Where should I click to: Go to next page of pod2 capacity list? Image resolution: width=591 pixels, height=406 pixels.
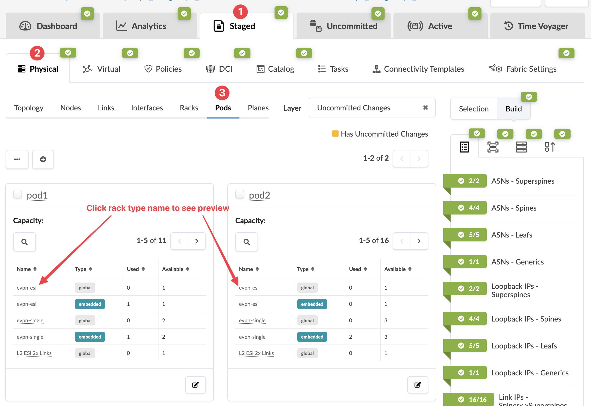point(419,241)
